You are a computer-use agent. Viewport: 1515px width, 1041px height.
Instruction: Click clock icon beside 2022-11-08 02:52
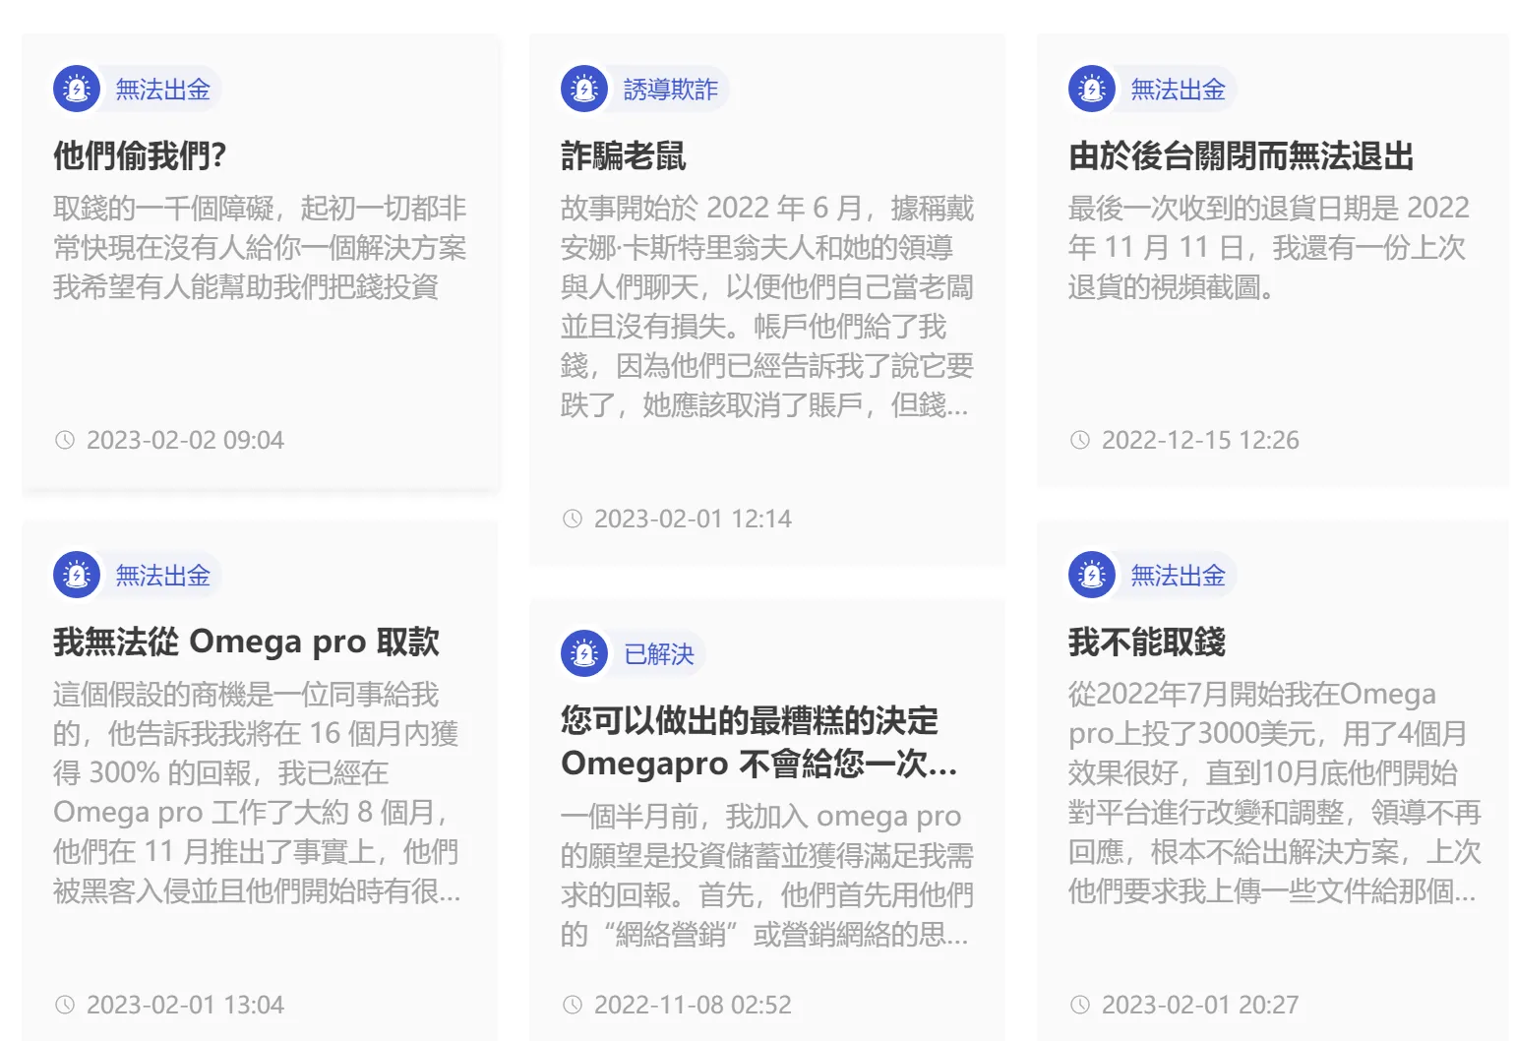(x=573, y=1005)
